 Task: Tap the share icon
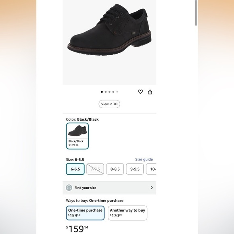150,92
